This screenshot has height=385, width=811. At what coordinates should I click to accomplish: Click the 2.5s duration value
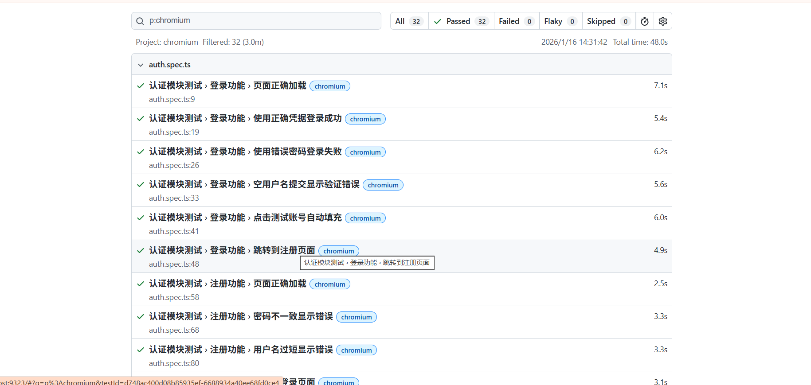pos(660,284)
